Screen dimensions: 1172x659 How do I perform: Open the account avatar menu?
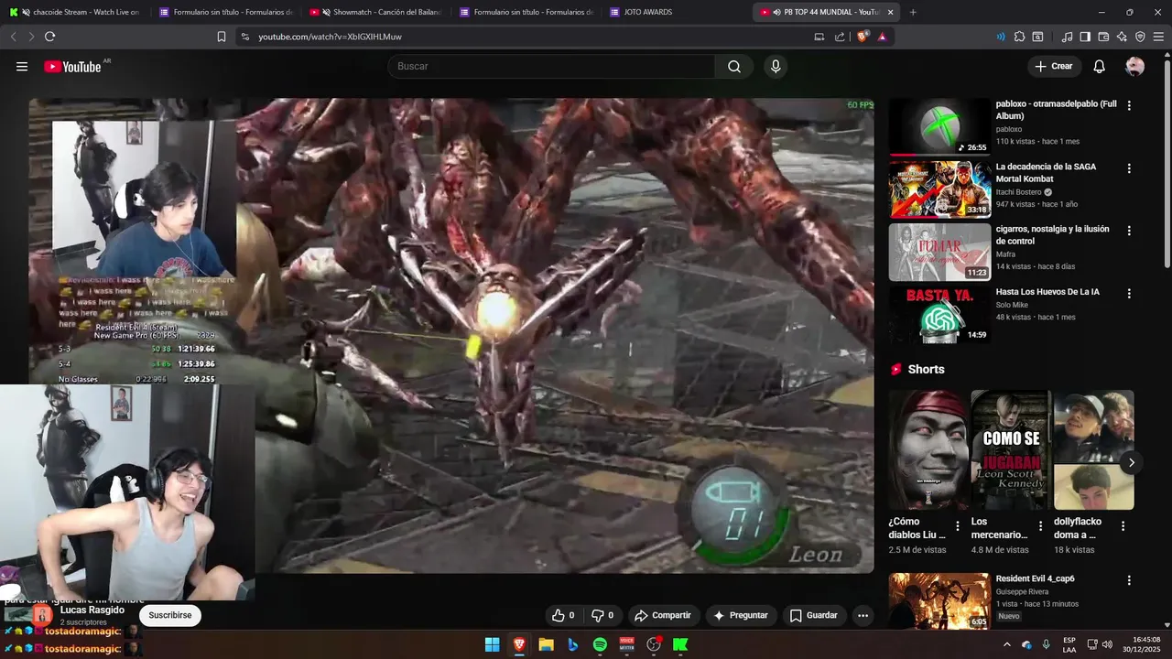tap(1134, 66)
